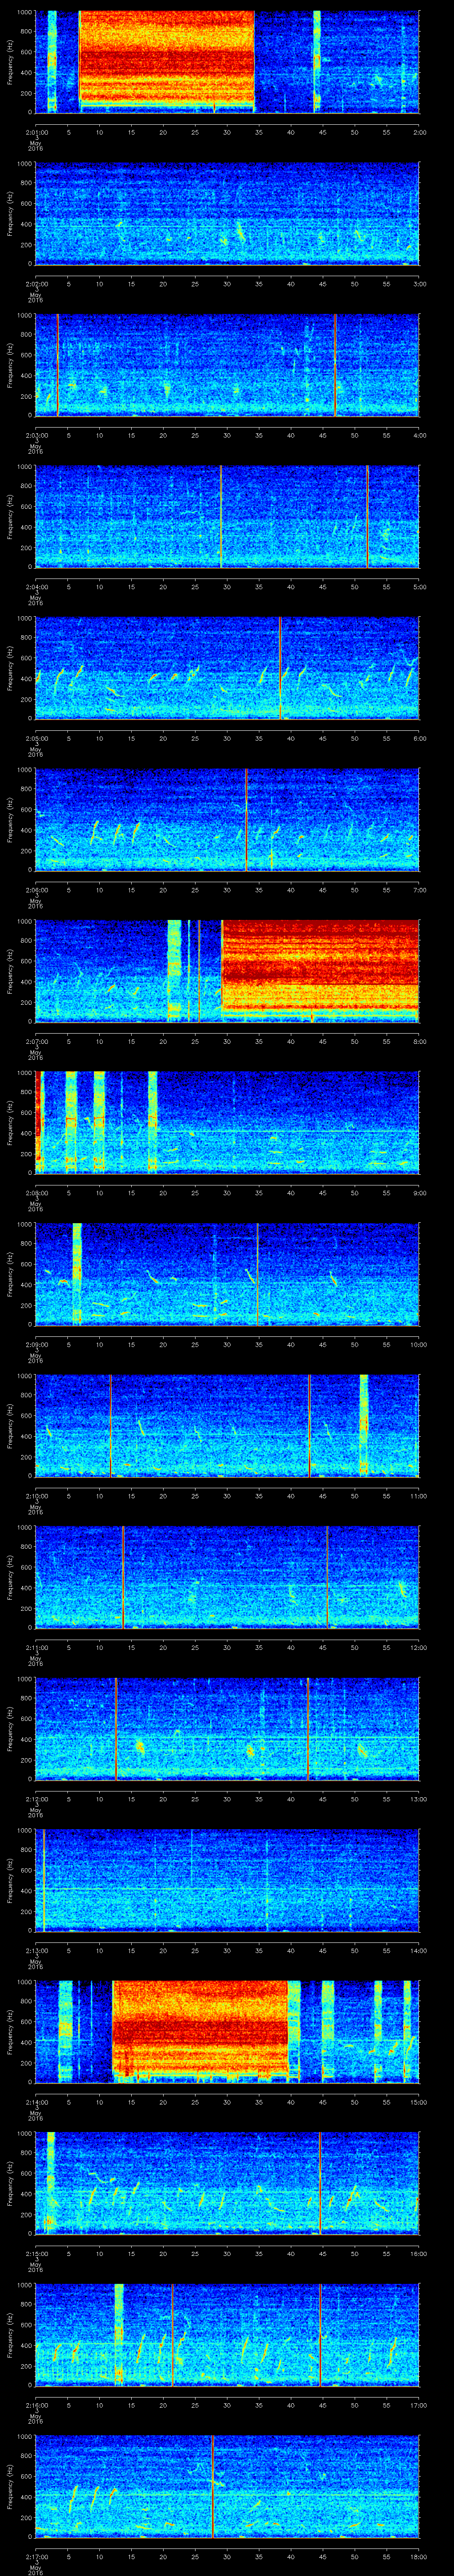Click 'Frequency (Hz)' axis label of the 2:01:00 panel
Image resolution: width=454 pixels, height=2576 pixels.
[x=10, y=62]
